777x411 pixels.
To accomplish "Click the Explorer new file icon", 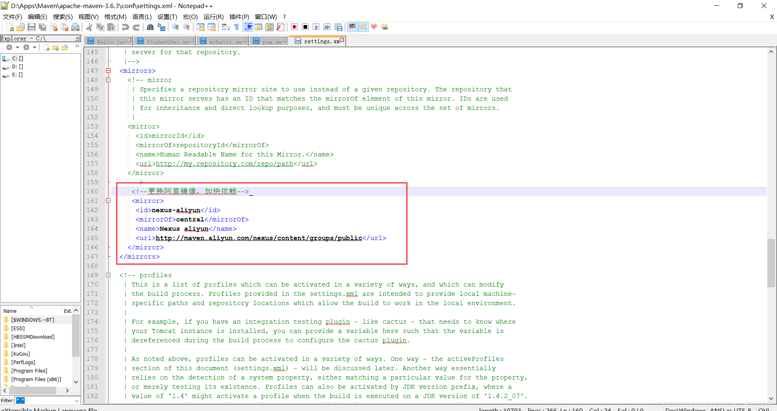I will pyautogui.click(x=47, y=48).
